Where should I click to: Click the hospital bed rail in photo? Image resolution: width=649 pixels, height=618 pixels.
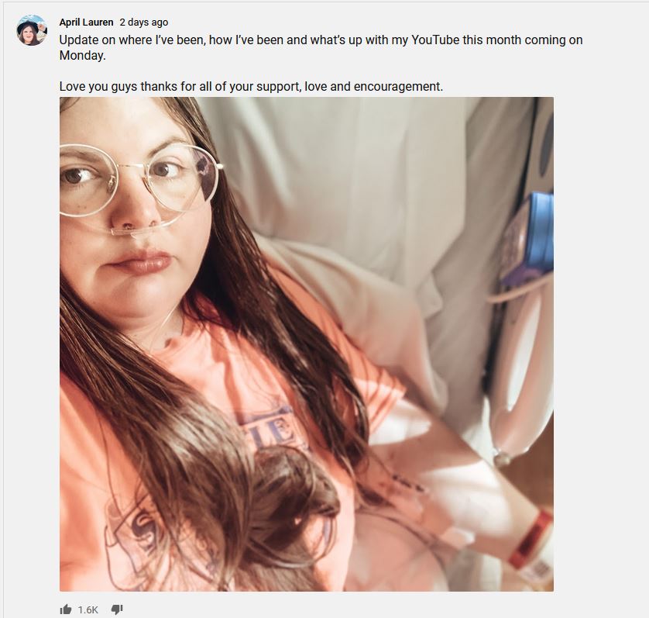[x=520, y=373]
